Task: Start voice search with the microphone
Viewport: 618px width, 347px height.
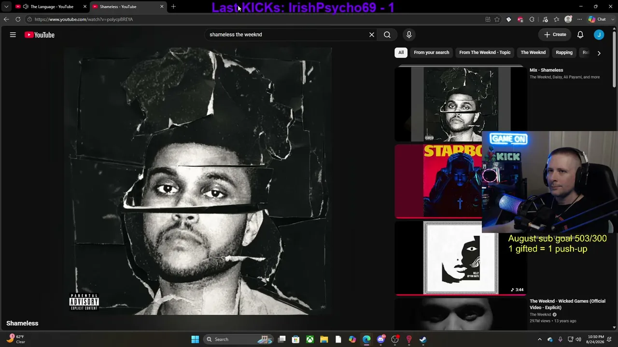Action: pos(409,35)
